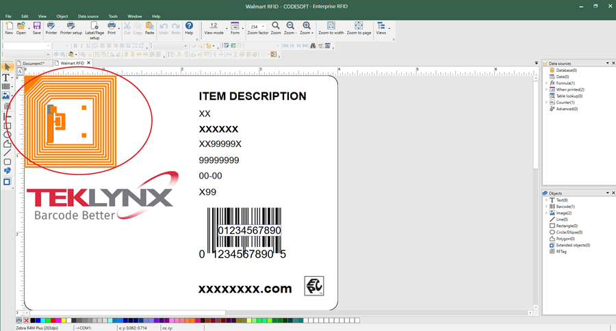Expand the Image(2) objects node
Viewport: 616px width, 331px height.
point(546,213)
